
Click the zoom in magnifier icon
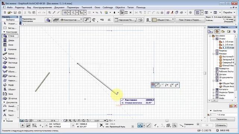[70, 121]
